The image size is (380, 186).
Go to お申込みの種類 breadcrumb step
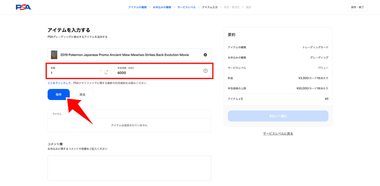(x=162, y=7)
